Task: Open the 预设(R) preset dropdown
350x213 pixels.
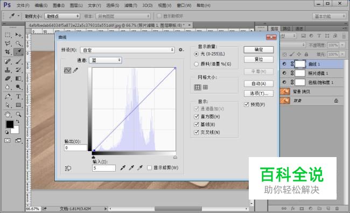Action: click(128, 49)
